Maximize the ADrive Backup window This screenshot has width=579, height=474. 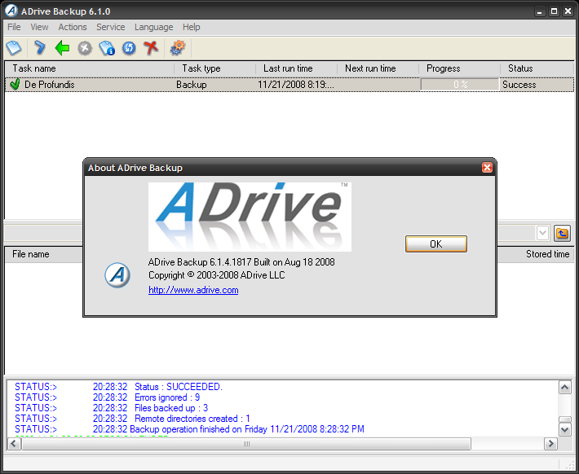pos(554,11)
